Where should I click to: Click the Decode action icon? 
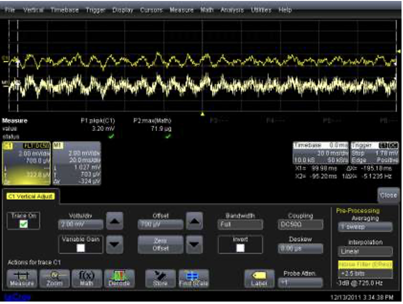(120, 278)
